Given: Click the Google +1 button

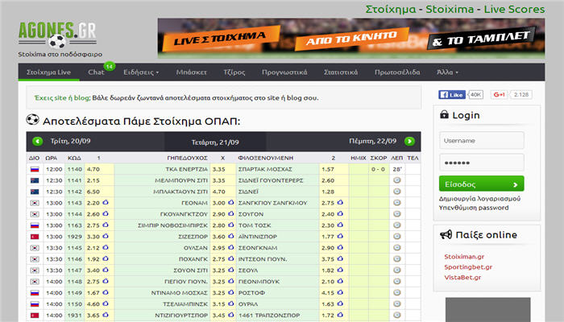Looking at the screenshot, I should click(500, 94).
